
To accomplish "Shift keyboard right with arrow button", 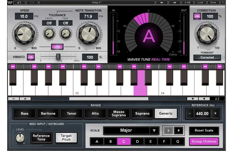I will point(204,99).
